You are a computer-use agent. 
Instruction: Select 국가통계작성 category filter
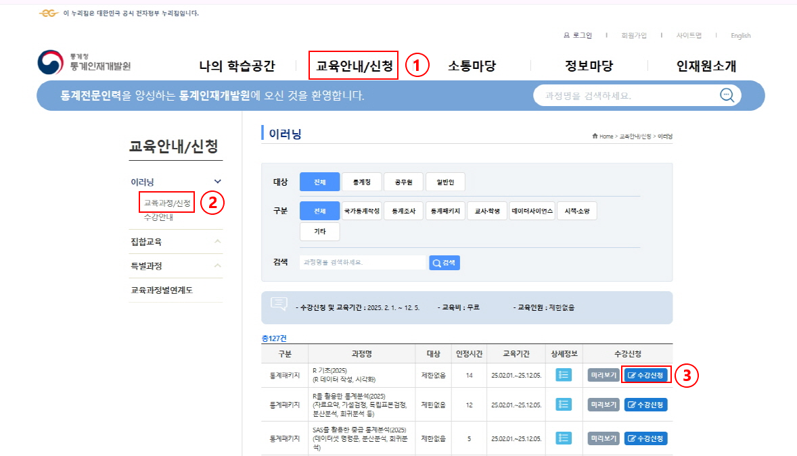point(362,211)
